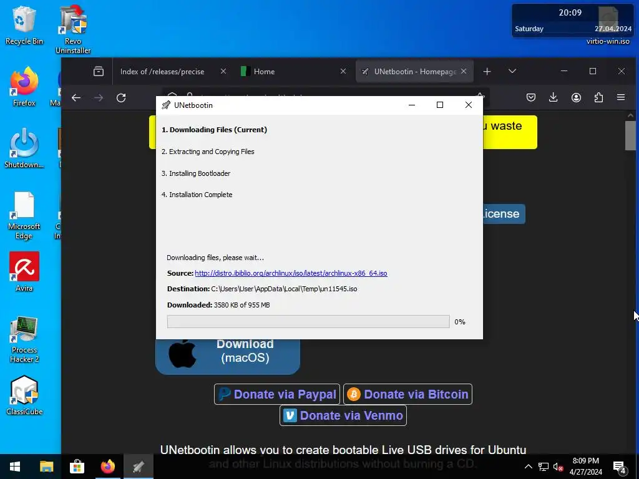The width and height of the screenshot is (639, 479).
Task: Open the archlinux source URL link
Action: coord(291,273)
